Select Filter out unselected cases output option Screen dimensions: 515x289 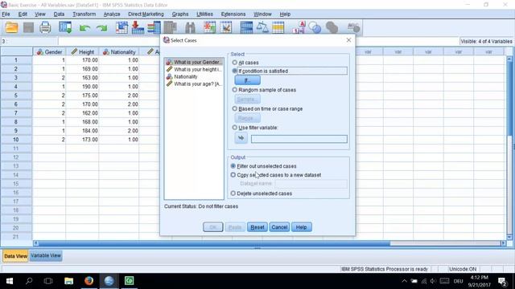click(x=233, y=166)
